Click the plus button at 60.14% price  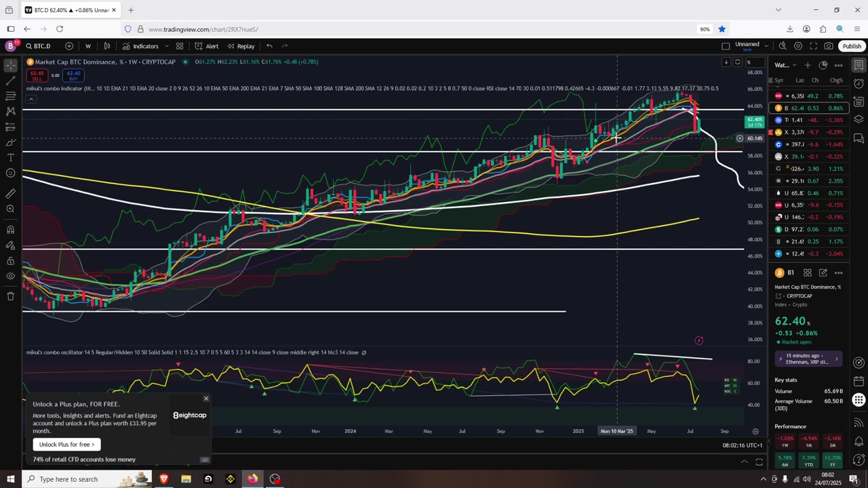click(x=740, y=138)
